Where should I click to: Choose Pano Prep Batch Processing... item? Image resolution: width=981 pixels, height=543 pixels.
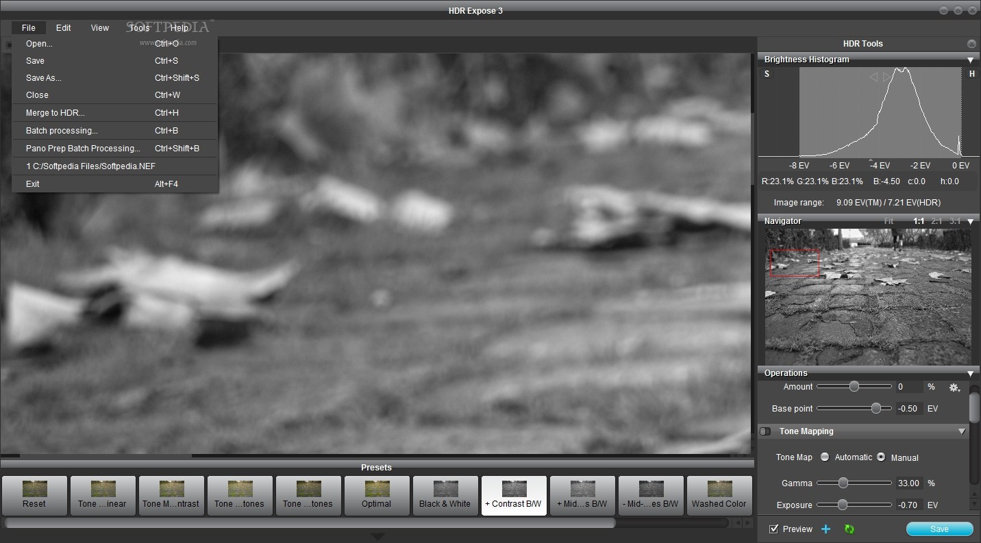pos(114,149)
